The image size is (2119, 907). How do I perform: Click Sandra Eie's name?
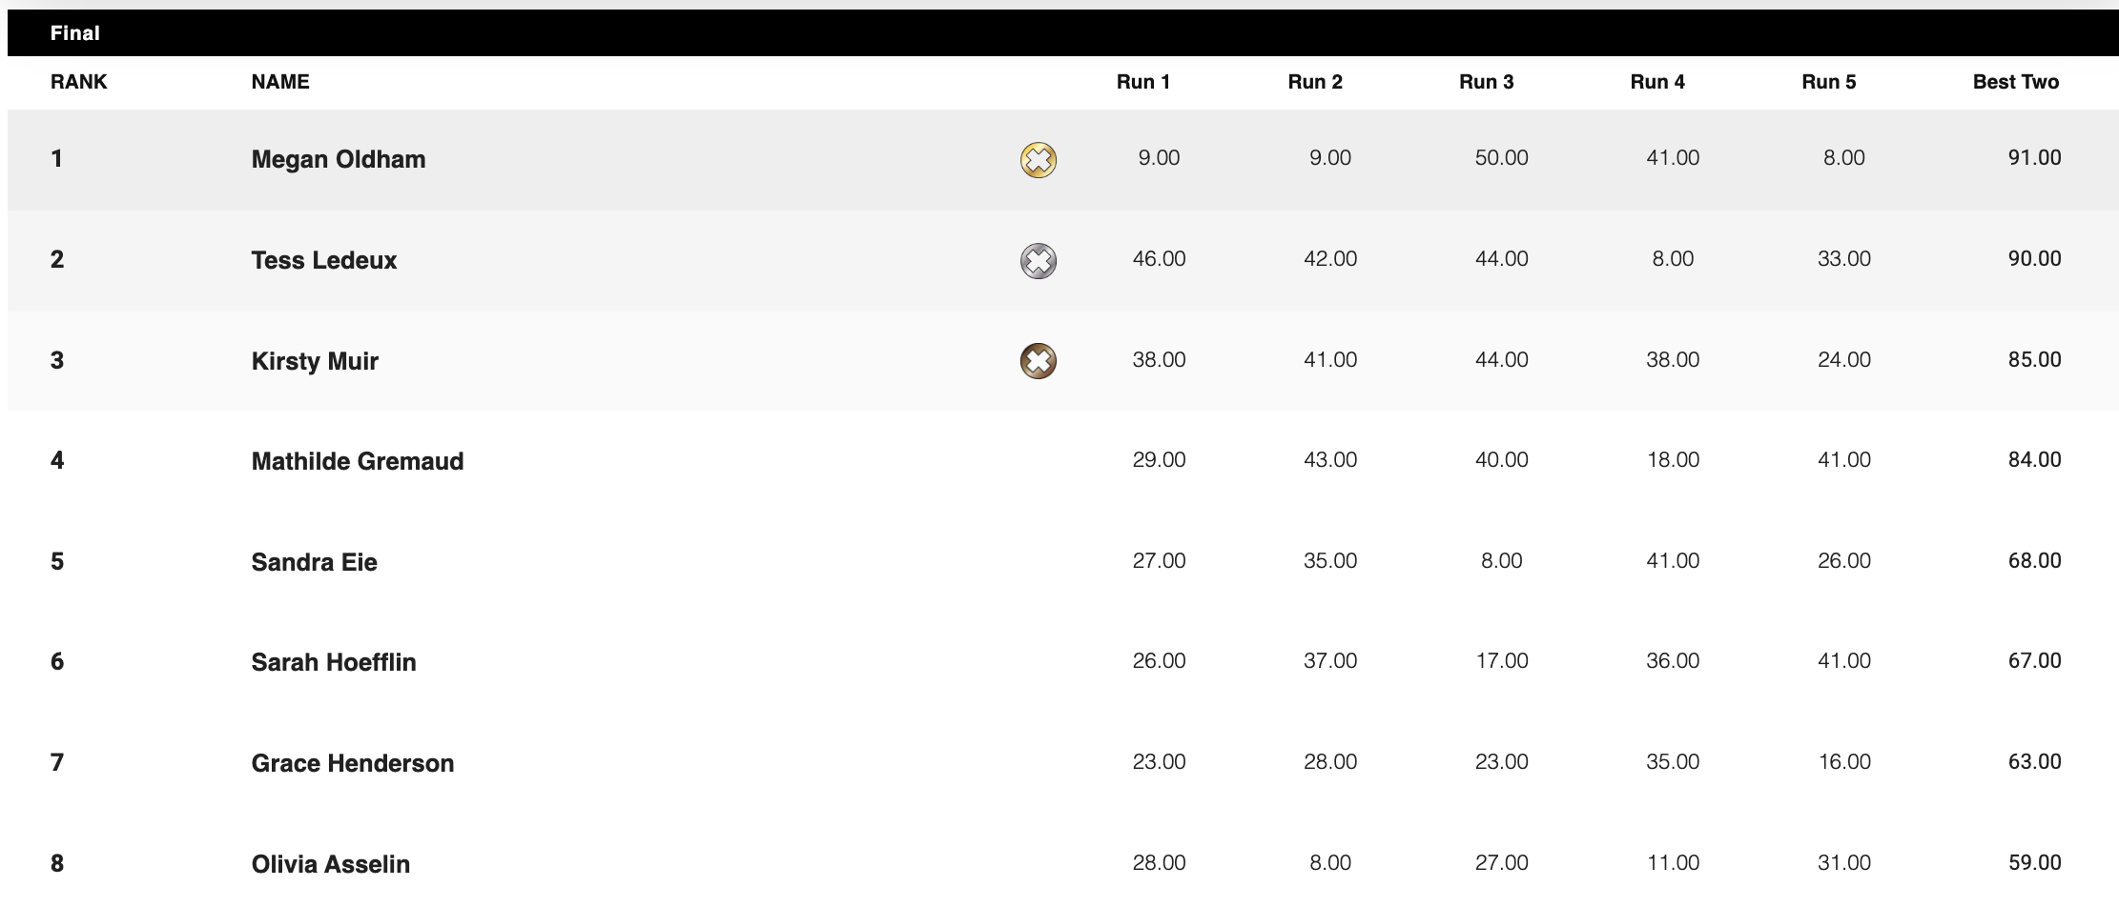click(314, 562)
